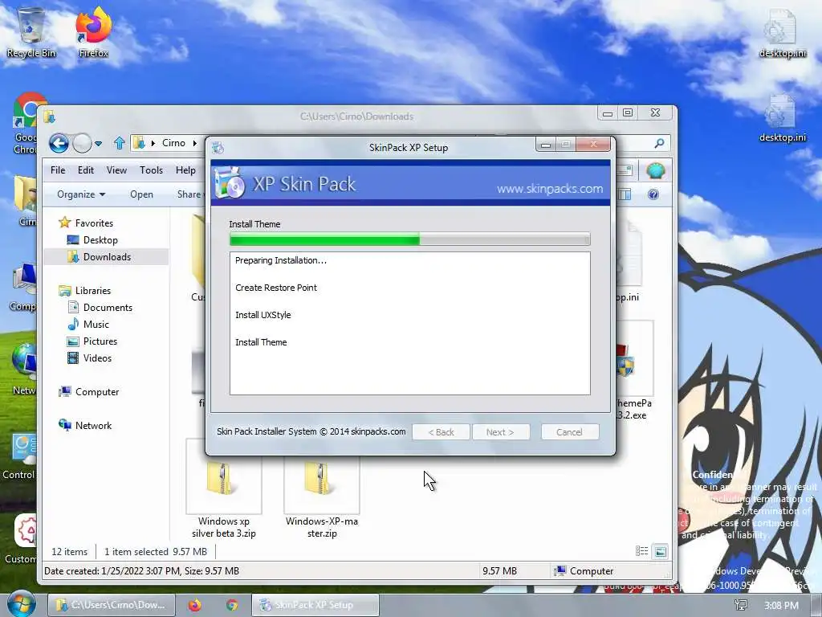The image size is (822, 617).
Task: Expand the Organize dropdown
Action: [x=81, y=194]
